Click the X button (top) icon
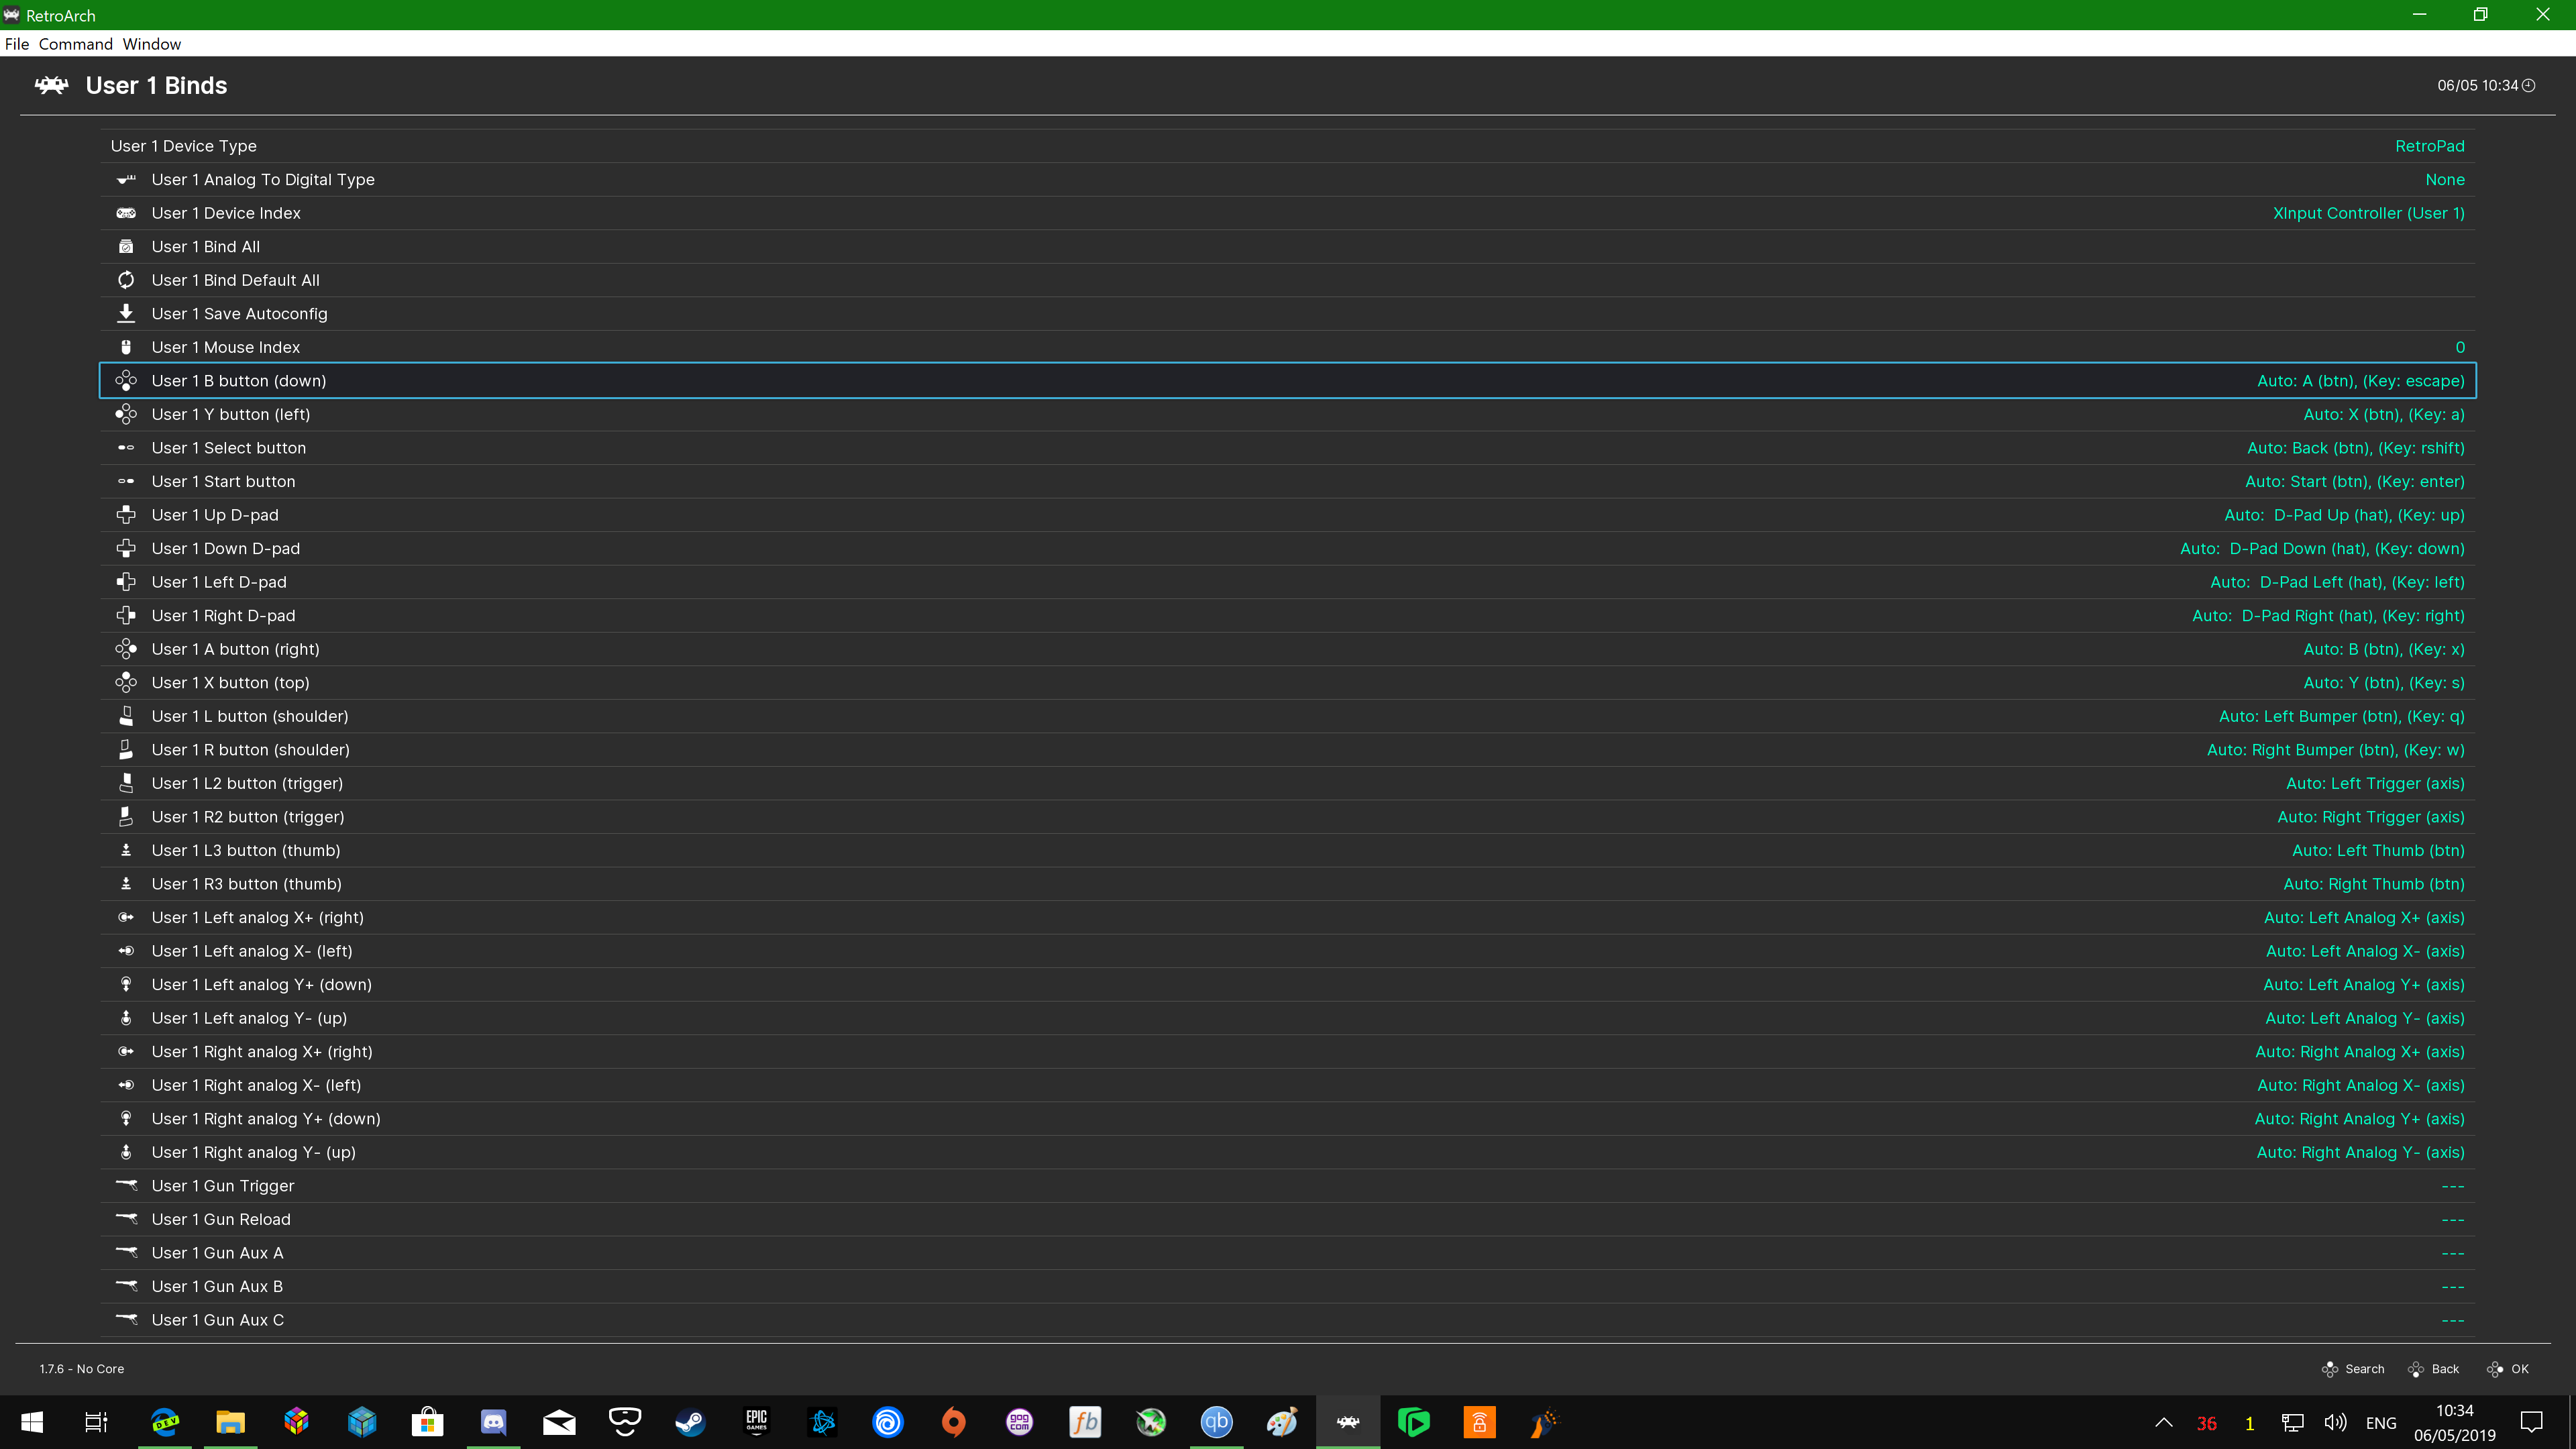This screenshot has width=2576, height=1449. click(126, 683)
